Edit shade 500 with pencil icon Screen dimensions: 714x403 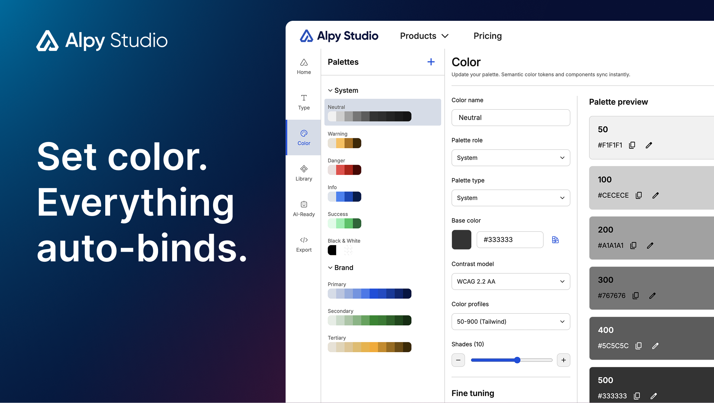click(654, 396)
